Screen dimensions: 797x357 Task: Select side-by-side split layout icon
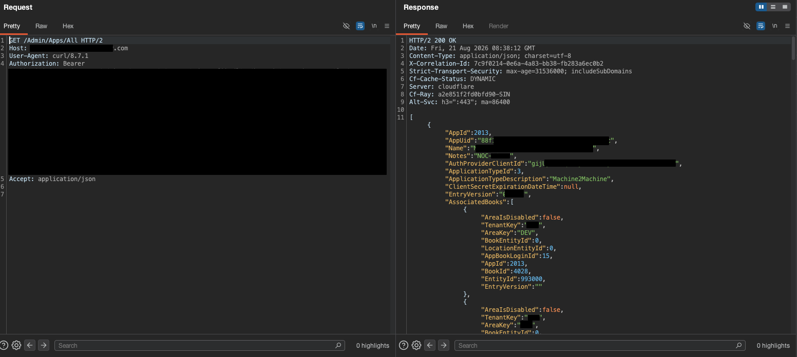click(x=761, y=7)
